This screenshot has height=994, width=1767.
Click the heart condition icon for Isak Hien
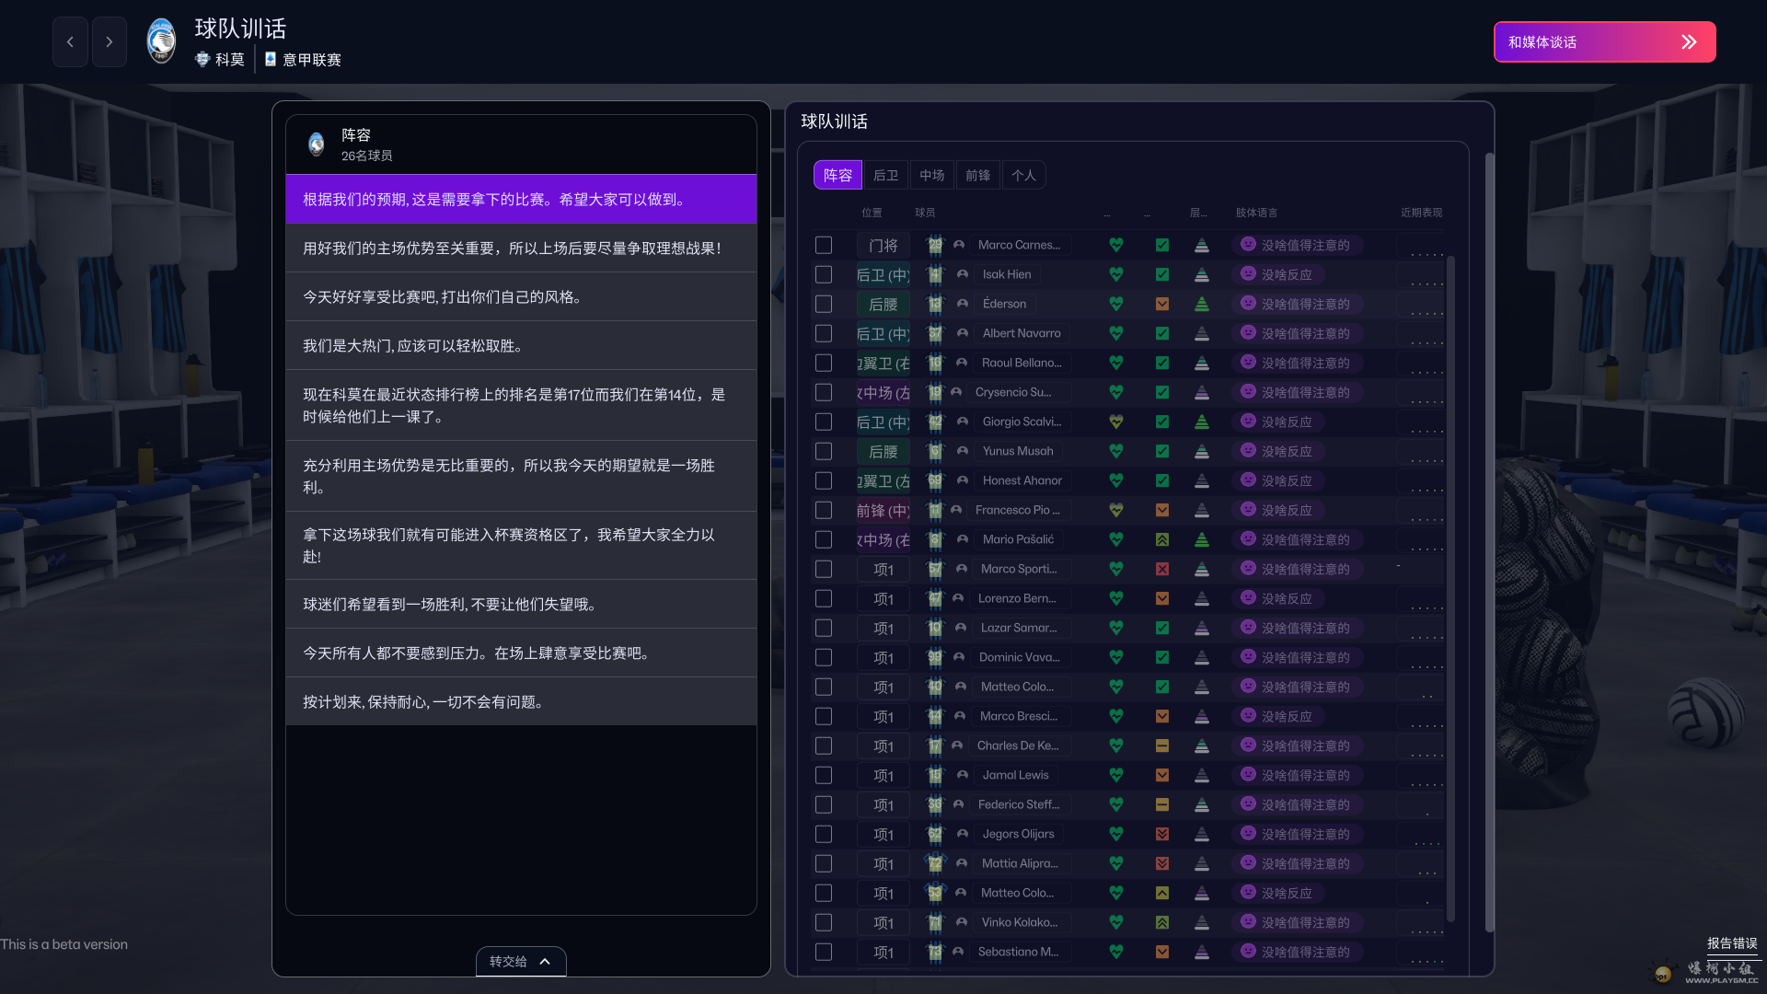click(1116, 274)
